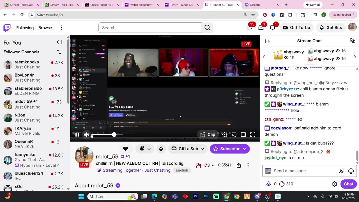359x202 pixels.
Task: Open Chrome extensions puzzle icon
Action: coord(290,15)
